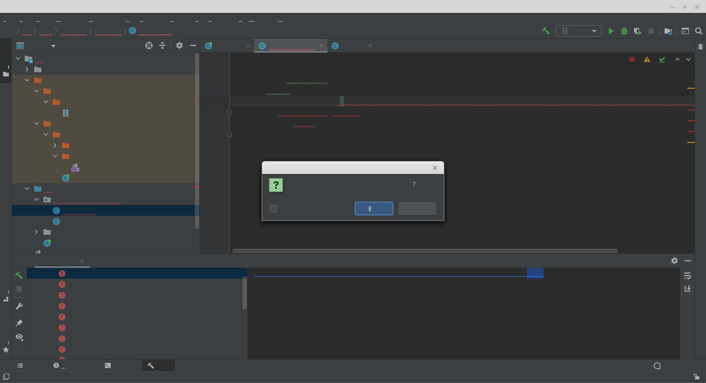Run the current configuration with the green play icon
The height and width of the screenshot is (383, 706).
611,31
